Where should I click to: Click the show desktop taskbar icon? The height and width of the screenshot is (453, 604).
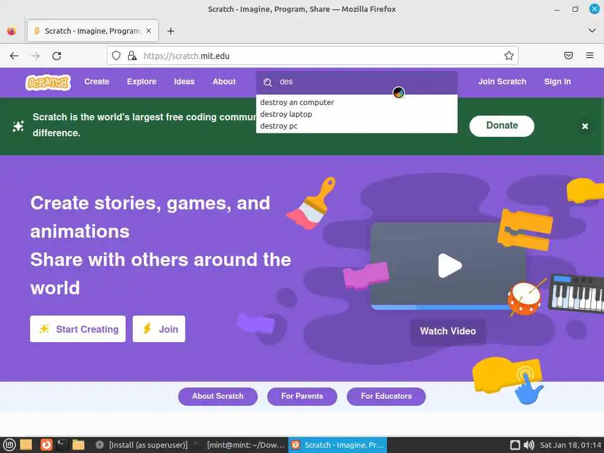pyautogui.click(x=26, y=445)
